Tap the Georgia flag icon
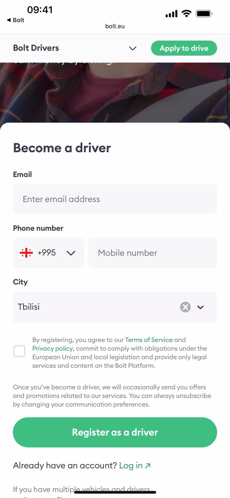 (26, 253)
